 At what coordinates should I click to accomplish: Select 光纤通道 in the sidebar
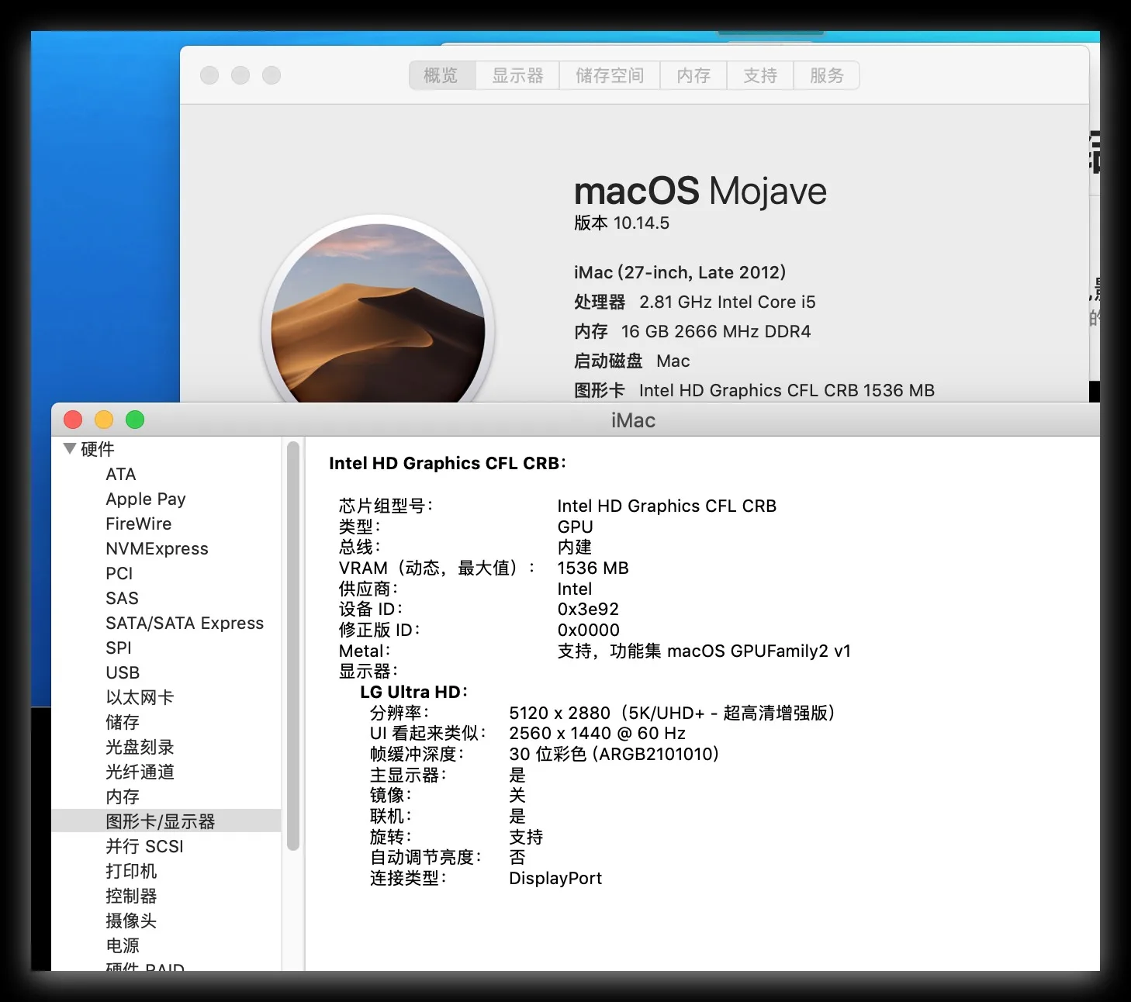[x=140, y=772]
